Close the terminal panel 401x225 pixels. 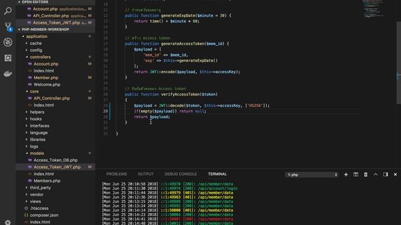[395, 174]
